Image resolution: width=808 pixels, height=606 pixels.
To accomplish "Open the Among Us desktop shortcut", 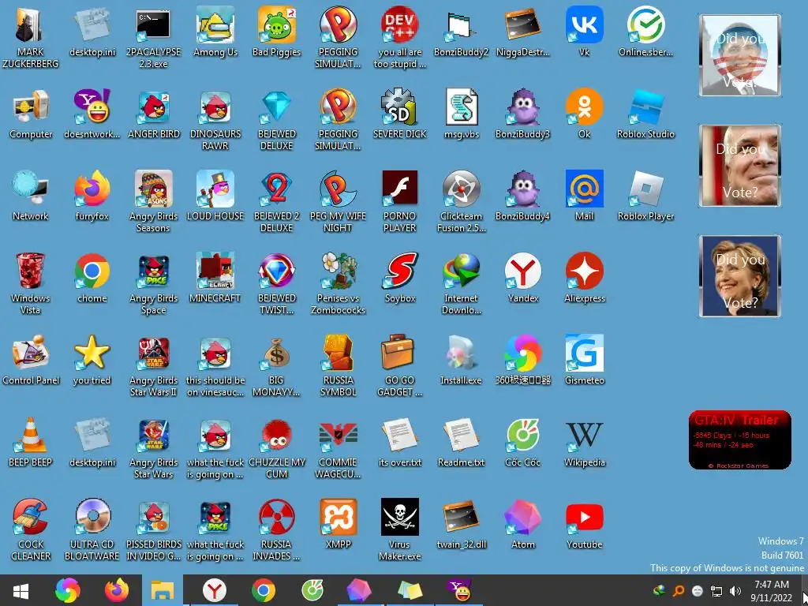I will [x=215, y=32].
